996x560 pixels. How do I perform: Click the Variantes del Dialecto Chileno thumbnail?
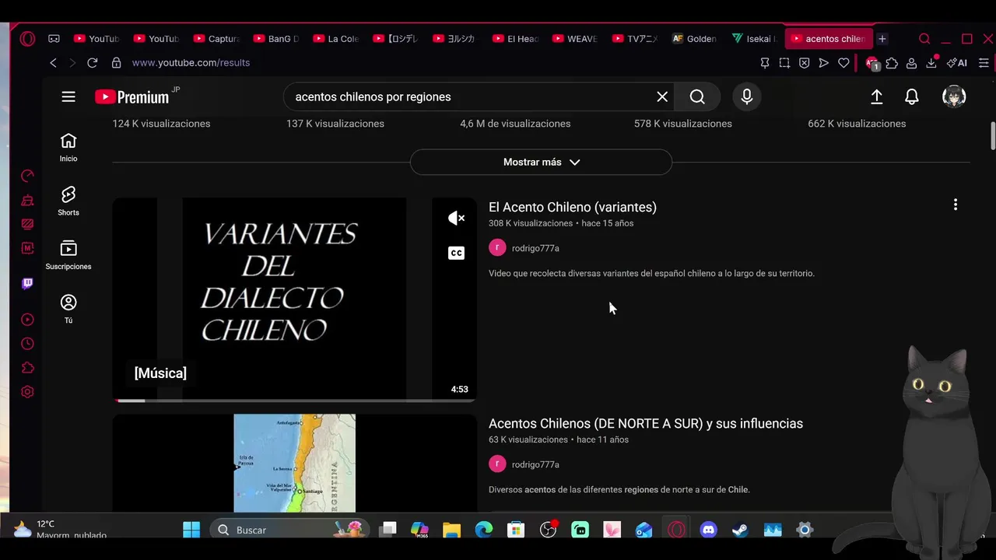click(x=294, y=299)
